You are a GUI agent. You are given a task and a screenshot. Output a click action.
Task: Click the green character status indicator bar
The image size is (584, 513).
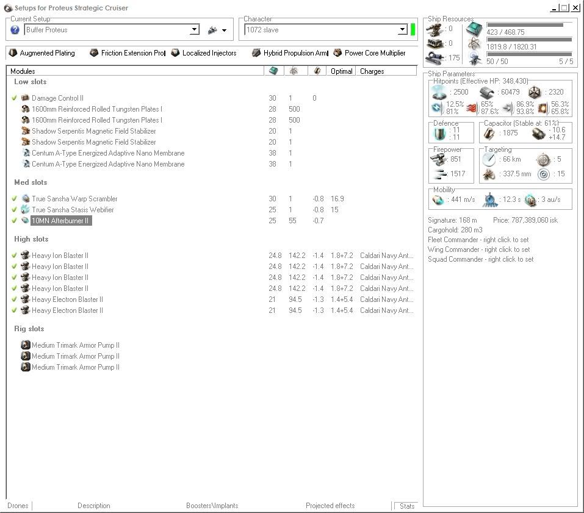point(413,29)
